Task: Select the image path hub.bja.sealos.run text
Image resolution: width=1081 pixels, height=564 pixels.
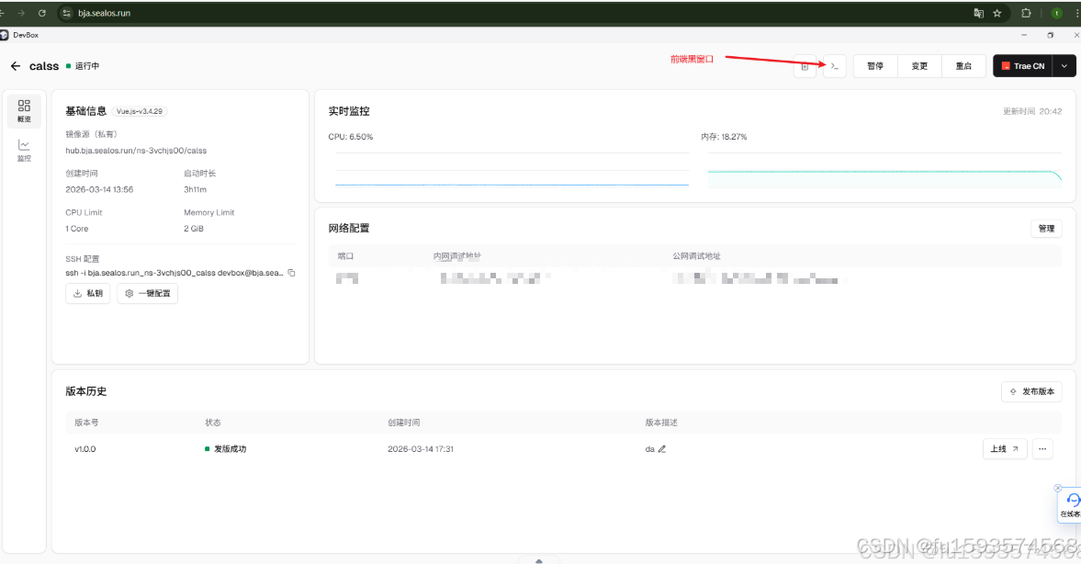Action: [136, 151]
